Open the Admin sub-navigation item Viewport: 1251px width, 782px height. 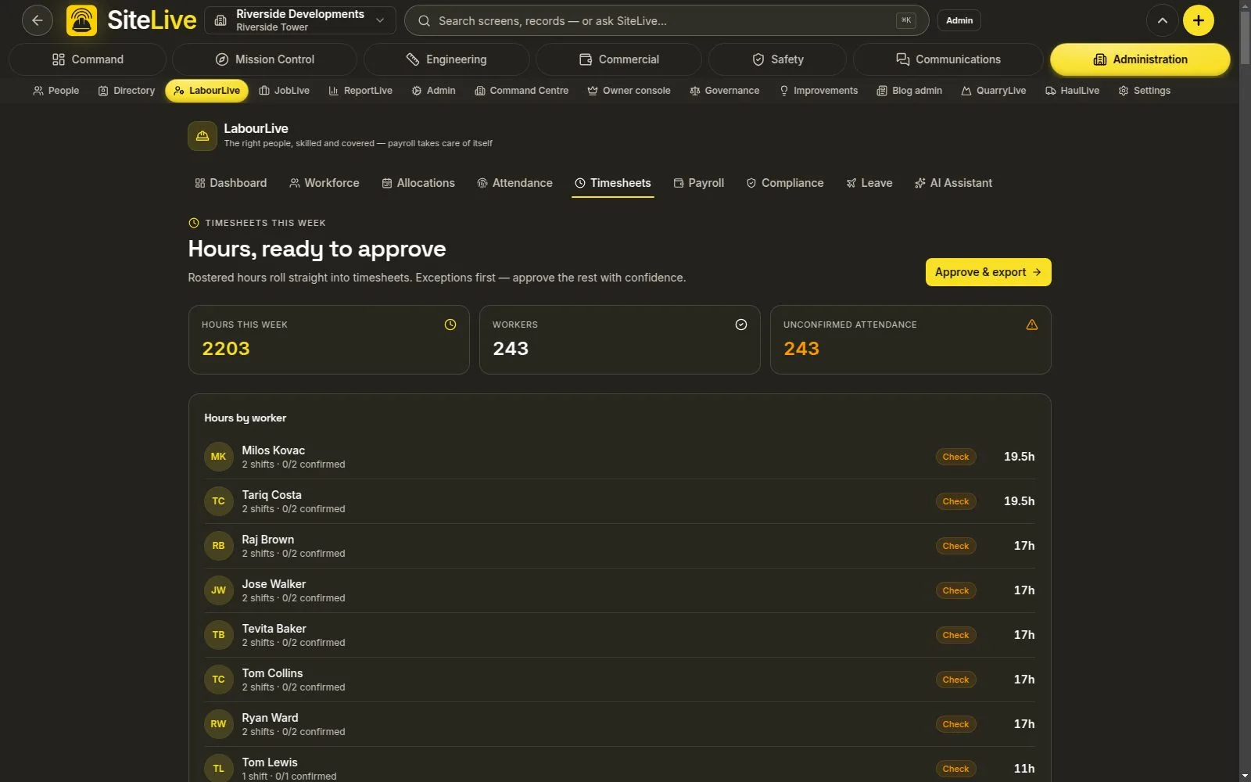pyautogui.click(x=434, y=91)
